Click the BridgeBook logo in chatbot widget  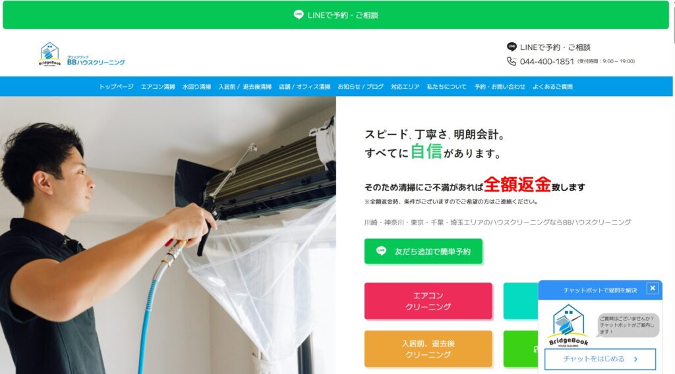pyautogui.click(x=568, y=325)
